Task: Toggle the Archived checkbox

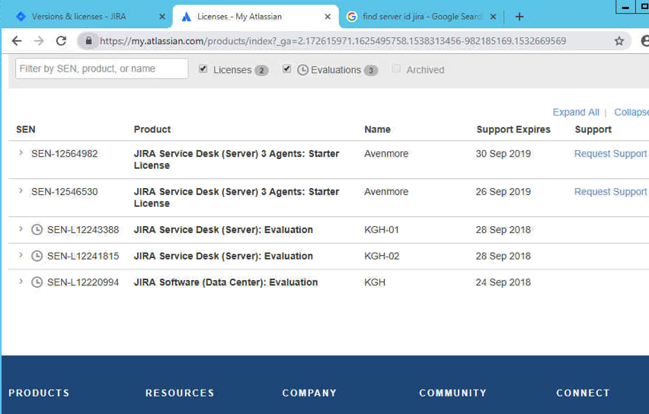Action: click(x=396, y=68)
